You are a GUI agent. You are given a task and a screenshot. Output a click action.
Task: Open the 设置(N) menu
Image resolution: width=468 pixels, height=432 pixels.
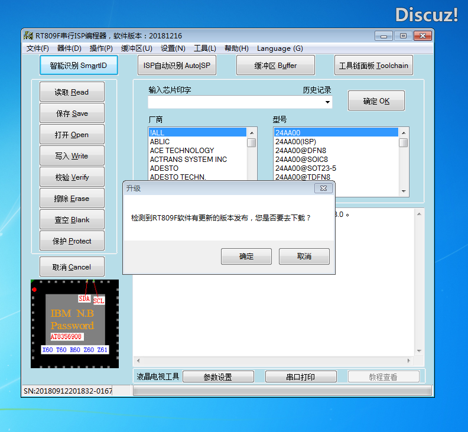(173, 48)
